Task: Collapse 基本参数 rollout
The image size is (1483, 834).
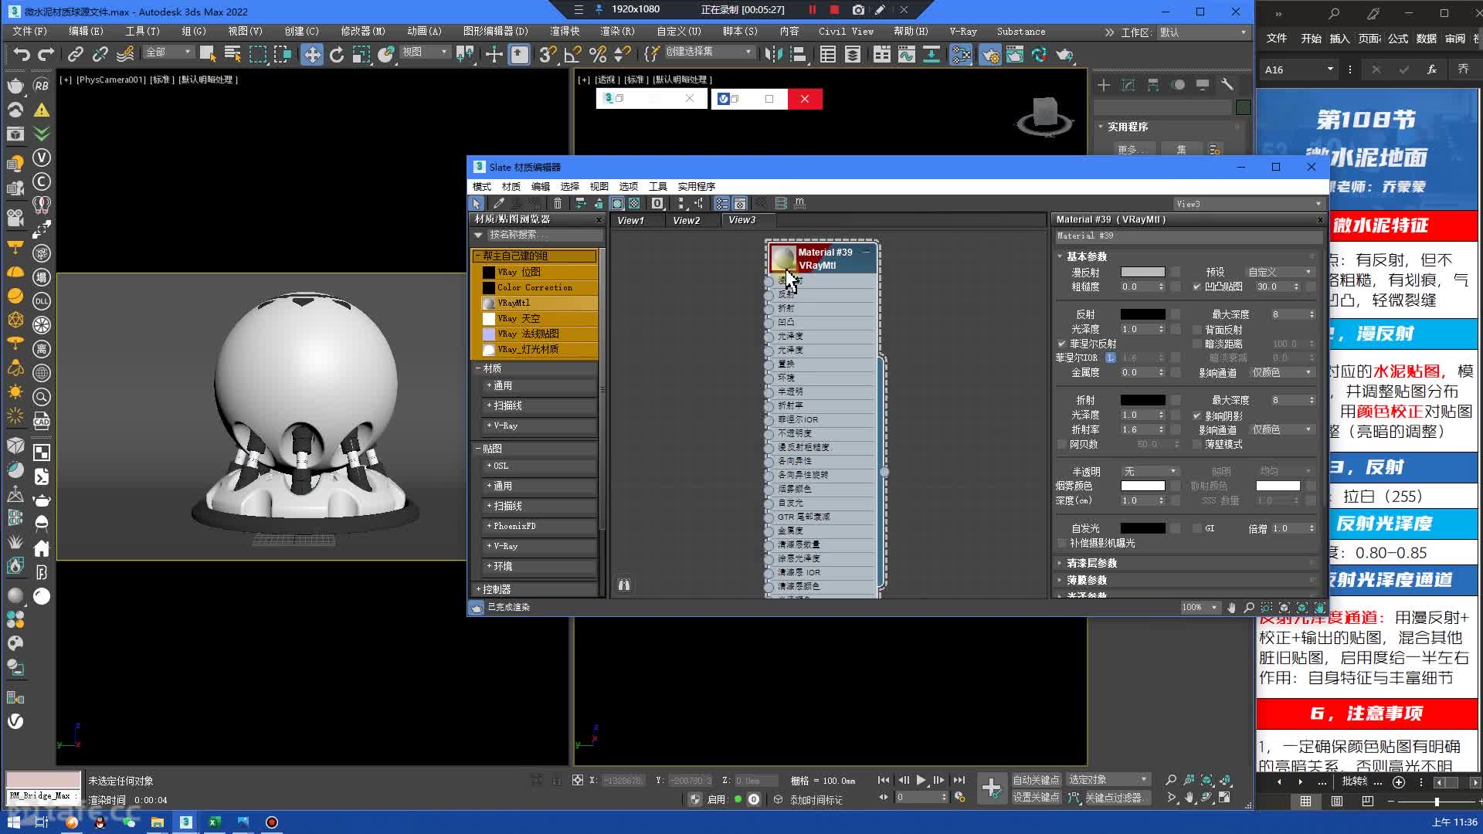Action: pyautogui.click(x=1087, y=256)
